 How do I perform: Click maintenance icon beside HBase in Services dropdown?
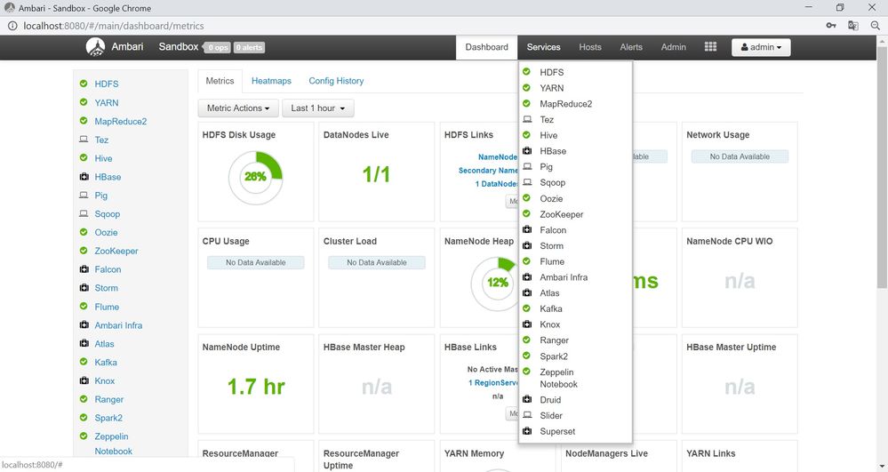(x=527, y=151)
